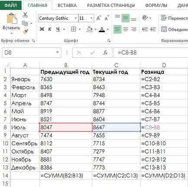Expand the Paste options arrow
The height and width of the screenshot is (187, 188).
click(x=11, y=33)
